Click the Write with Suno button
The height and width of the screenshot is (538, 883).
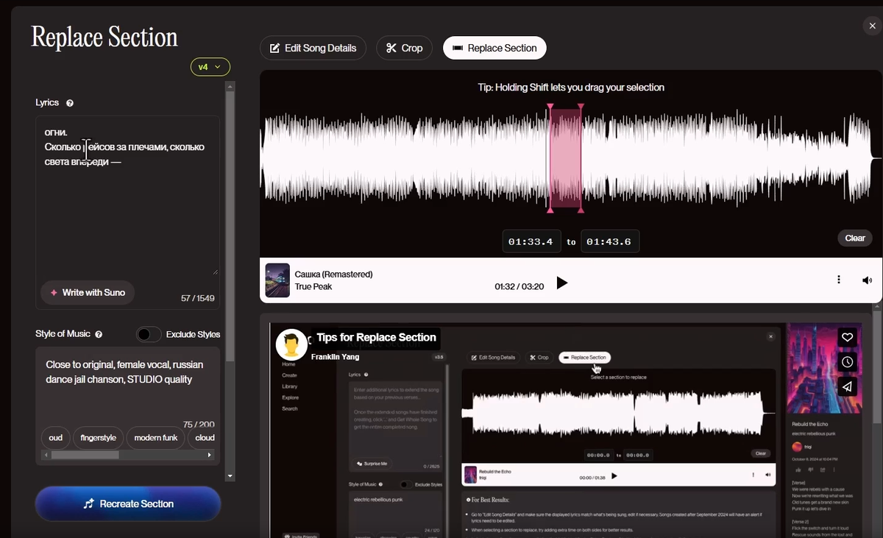coord(88,292)
